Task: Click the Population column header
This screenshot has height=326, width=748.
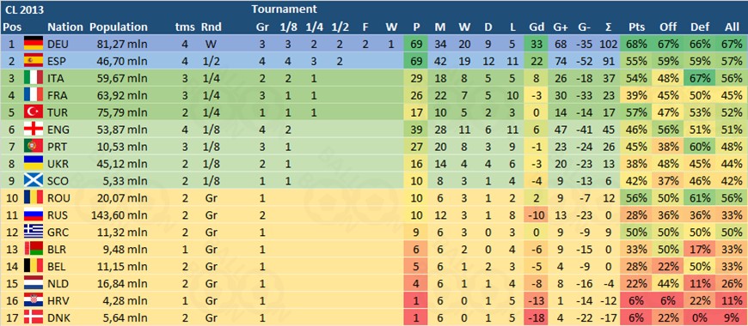Action: click(x=119, y=27)
